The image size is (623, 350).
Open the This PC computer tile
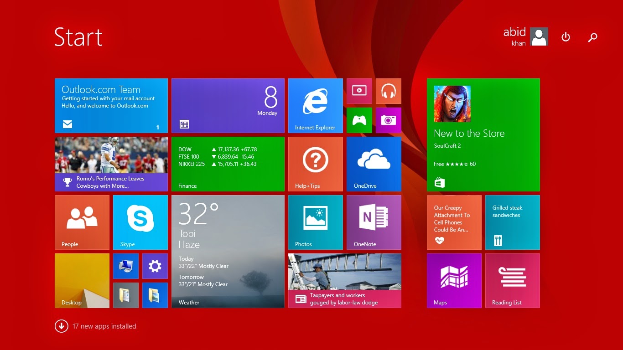click(126, 266)
